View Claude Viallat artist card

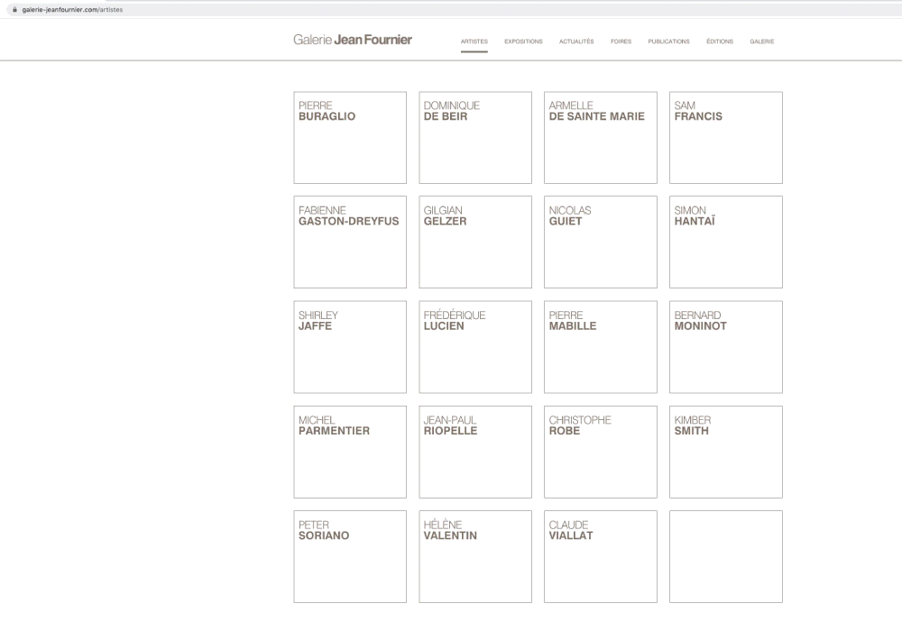tap(601, 556)
